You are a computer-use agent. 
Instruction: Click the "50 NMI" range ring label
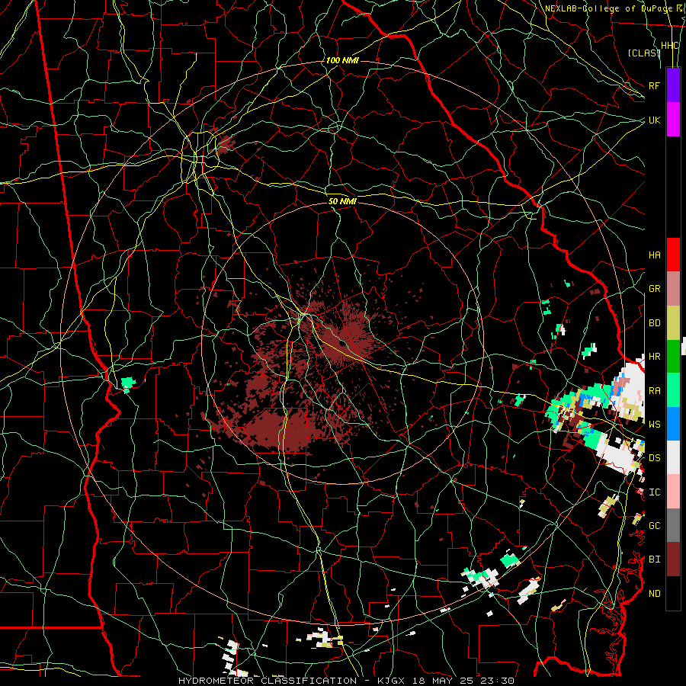click(x=342, y=201)
